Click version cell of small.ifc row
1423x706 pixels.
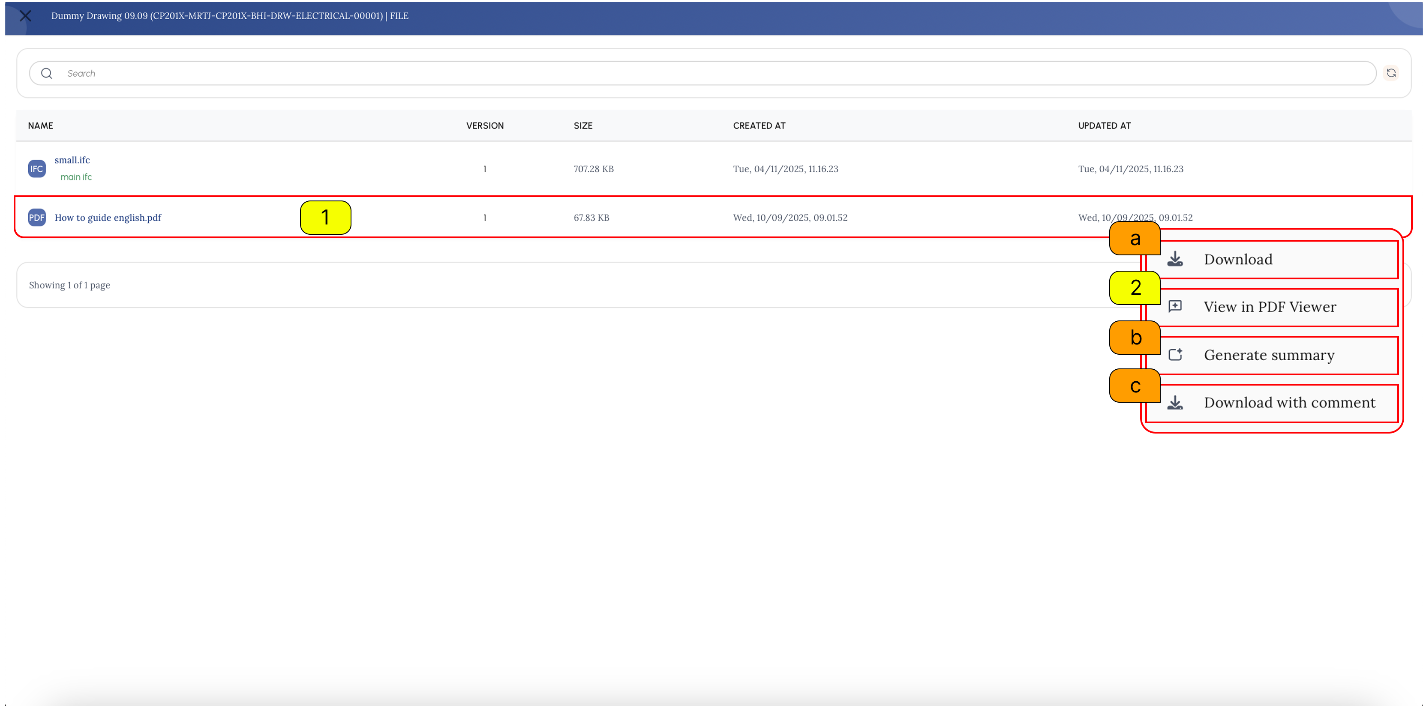point(485,169)
